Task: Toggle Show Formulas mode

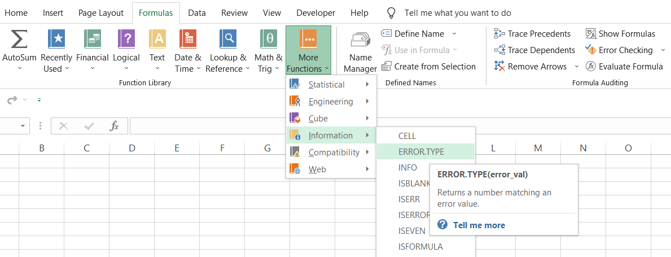Action: (620, 34)
